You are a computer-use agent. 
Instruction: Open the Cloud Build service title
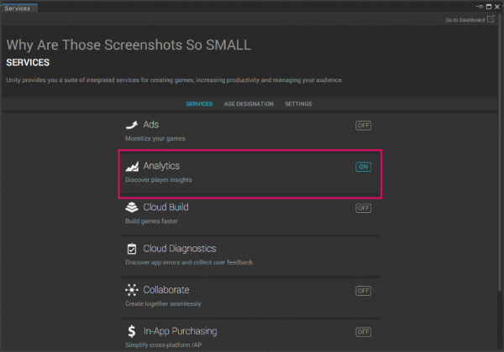(x=165, y=207)
